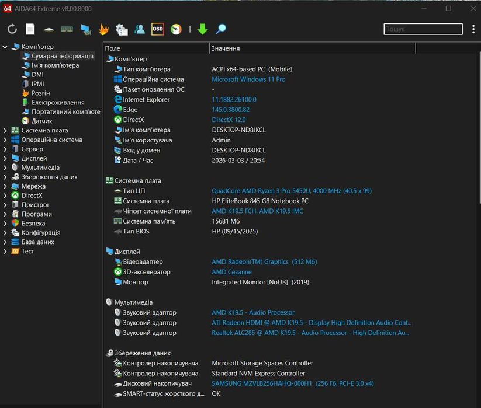Select База даних in the tree
This screenshot has height=408, width=481.
[38, 242]
